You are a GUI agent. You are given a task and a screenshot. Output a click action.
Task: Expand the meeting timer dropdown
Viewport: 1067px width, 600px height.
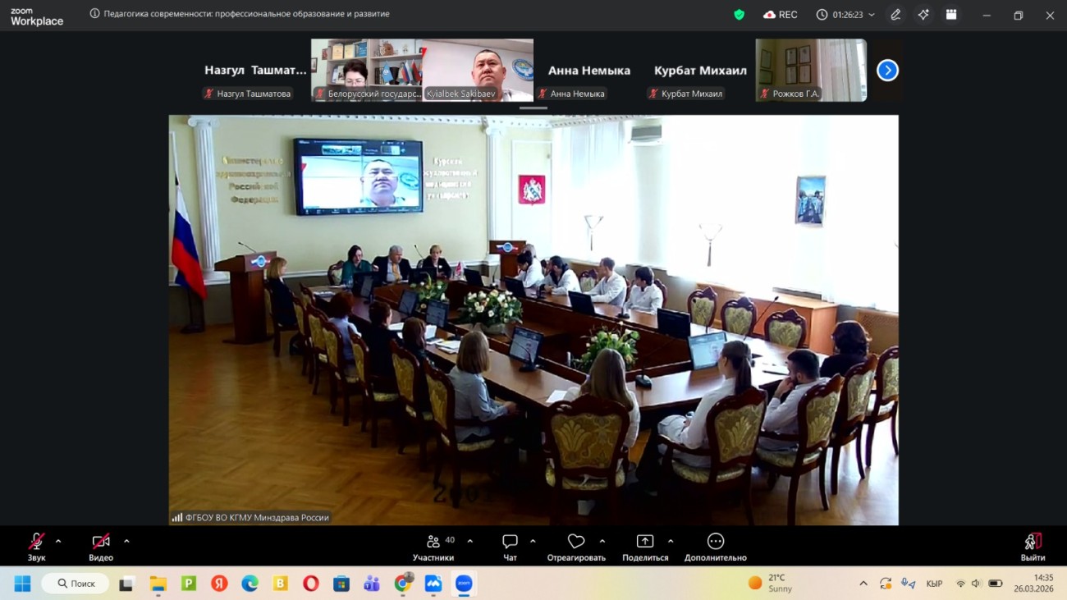(x=872, y=15)
